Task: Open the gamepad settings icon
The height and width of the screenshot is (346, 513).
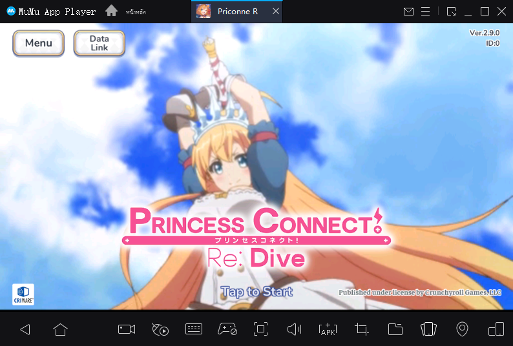Action: (227, 330)
